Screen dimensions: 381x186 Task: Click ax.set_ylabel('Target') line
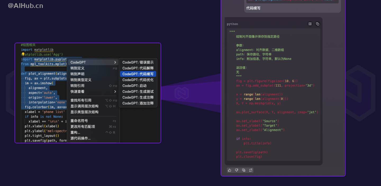[x=257, y=125]
